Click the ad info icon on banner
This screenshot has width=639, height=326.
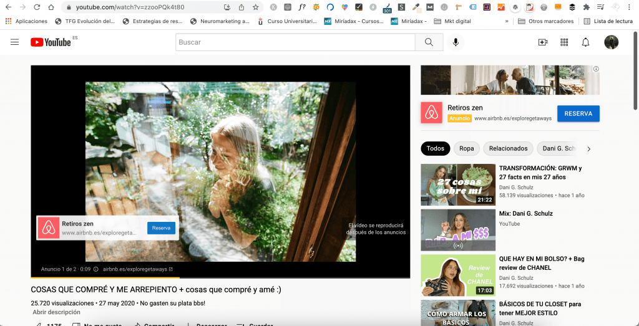596,69
